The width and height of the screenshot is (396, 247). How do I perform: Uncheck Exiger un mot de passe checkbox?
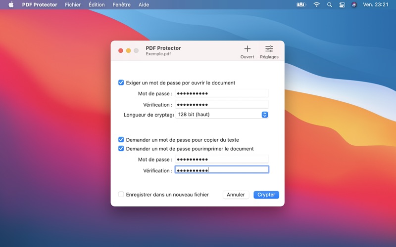[x=121, y=82]
